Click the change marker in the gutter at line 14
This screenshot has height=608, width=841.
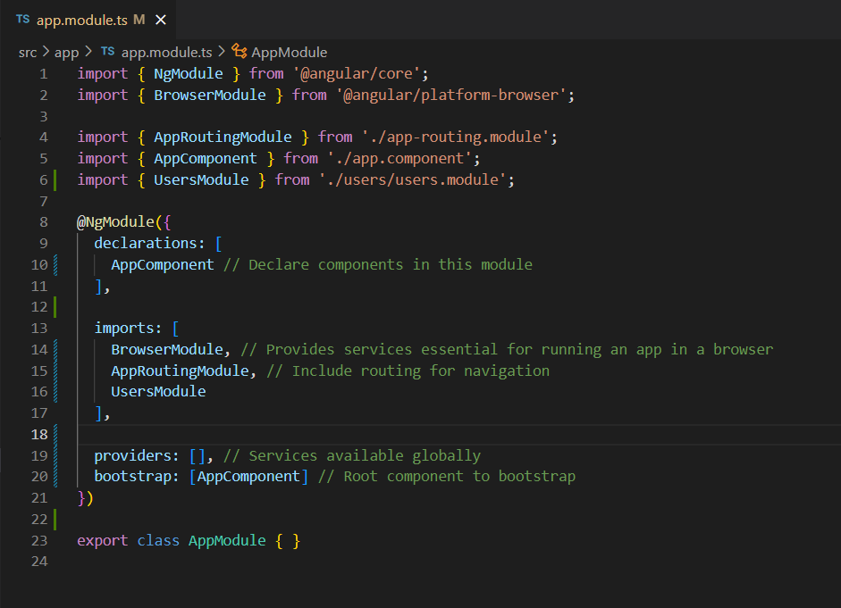click(55, 349)
